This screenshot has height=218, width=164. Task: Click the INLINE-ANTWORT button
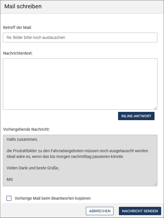coord(136,116)
